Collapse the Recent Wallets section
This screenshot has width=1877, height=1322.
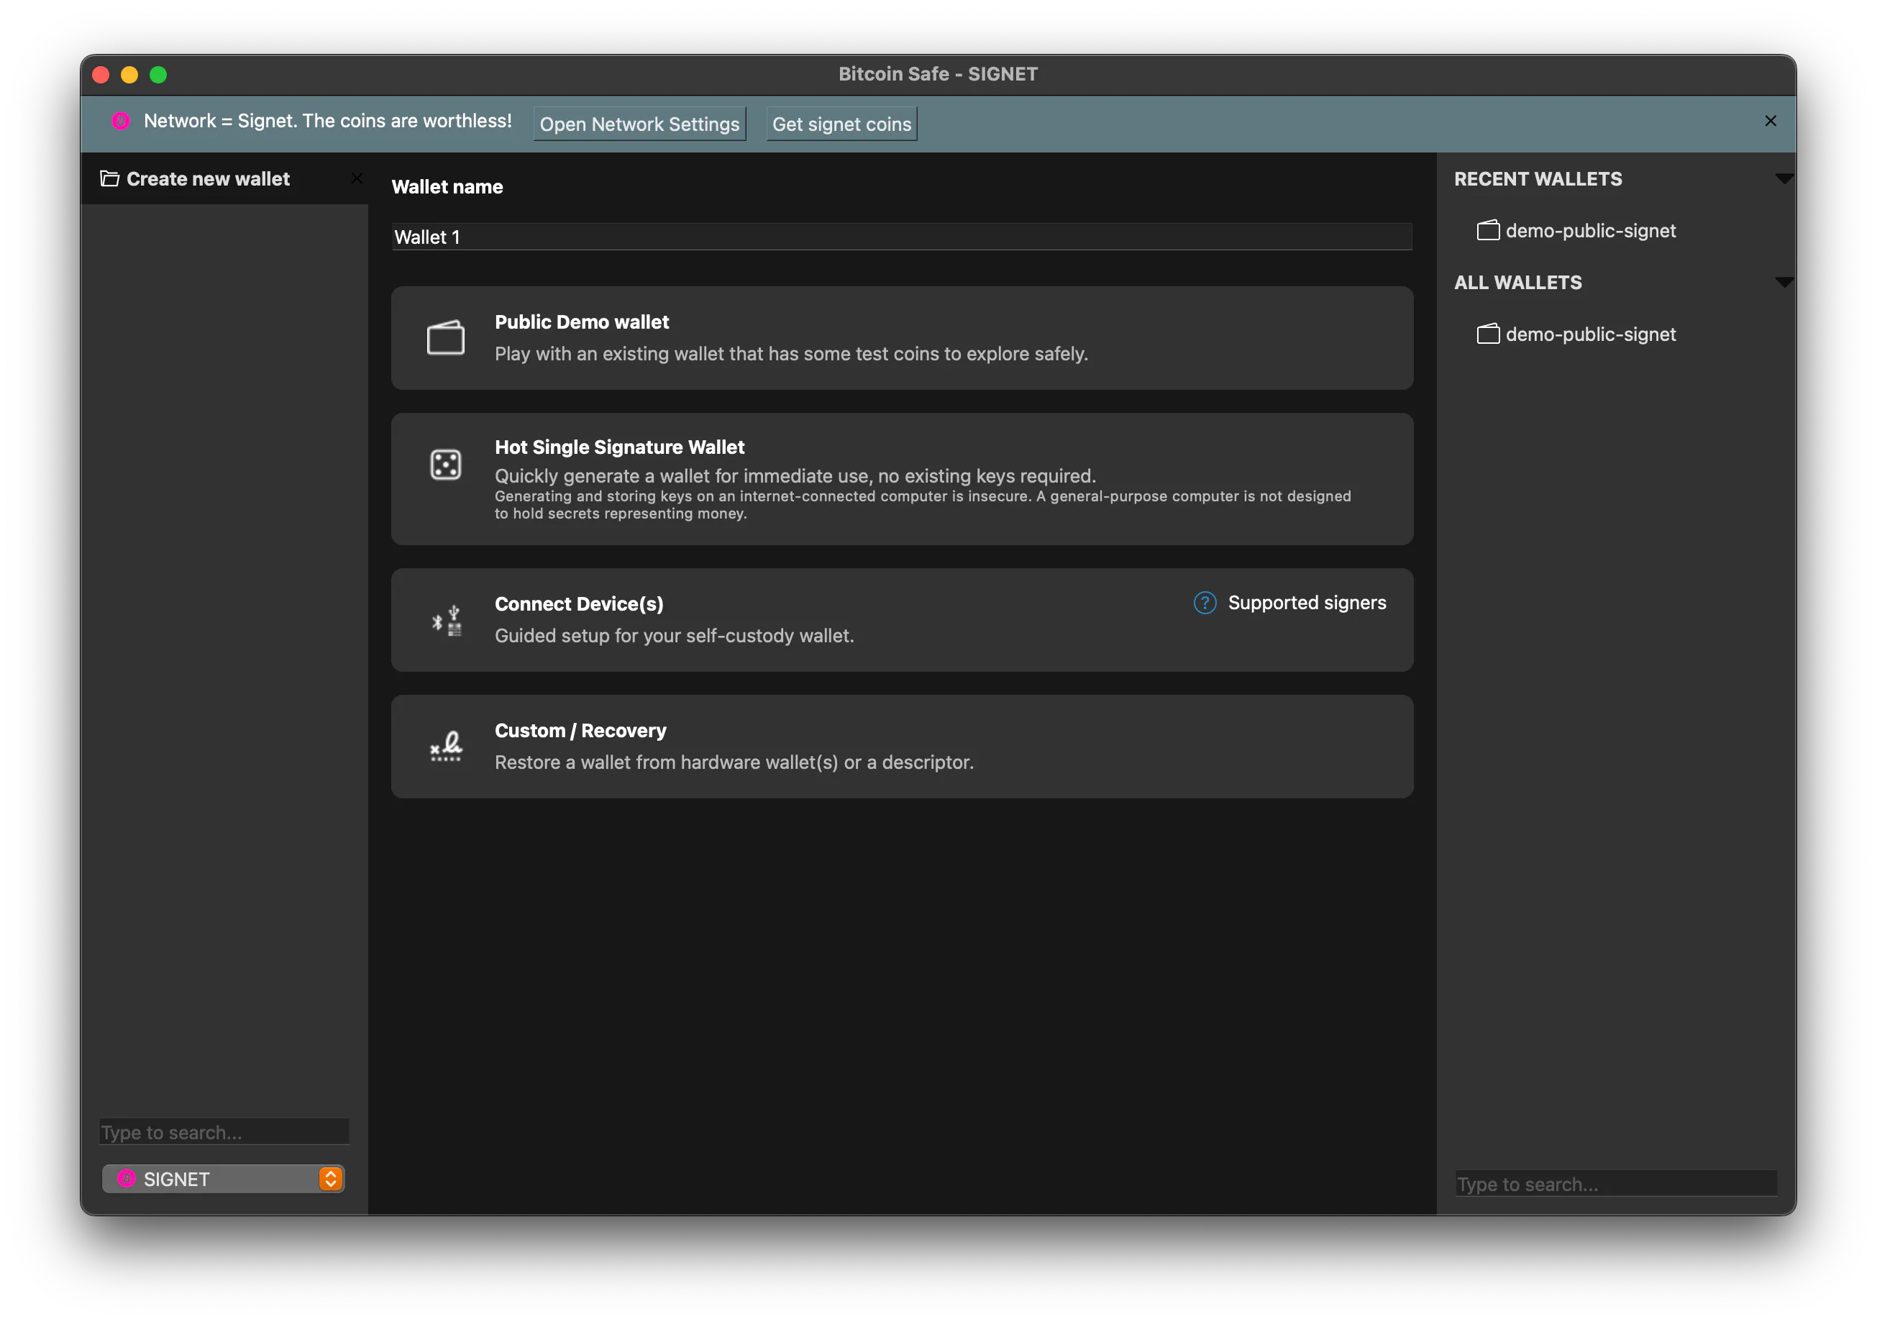1784,178
